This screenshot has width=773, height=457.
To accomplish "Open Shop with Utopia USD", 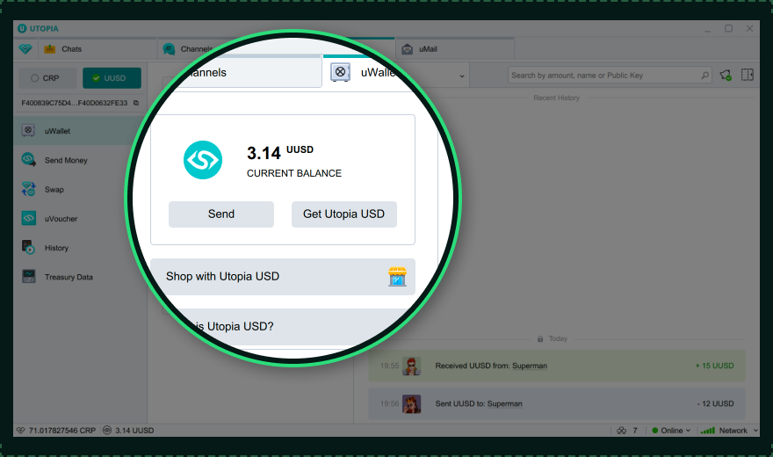I will pos(283,277).
